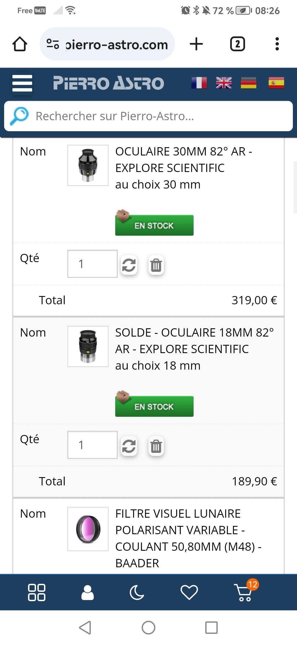Switch site language to French flag

(x=199, y=83)
